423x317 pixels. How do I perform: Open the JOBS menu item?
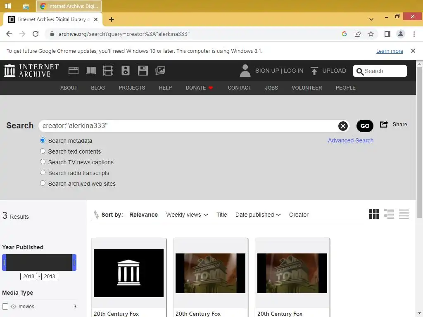[x=271, y=88]
